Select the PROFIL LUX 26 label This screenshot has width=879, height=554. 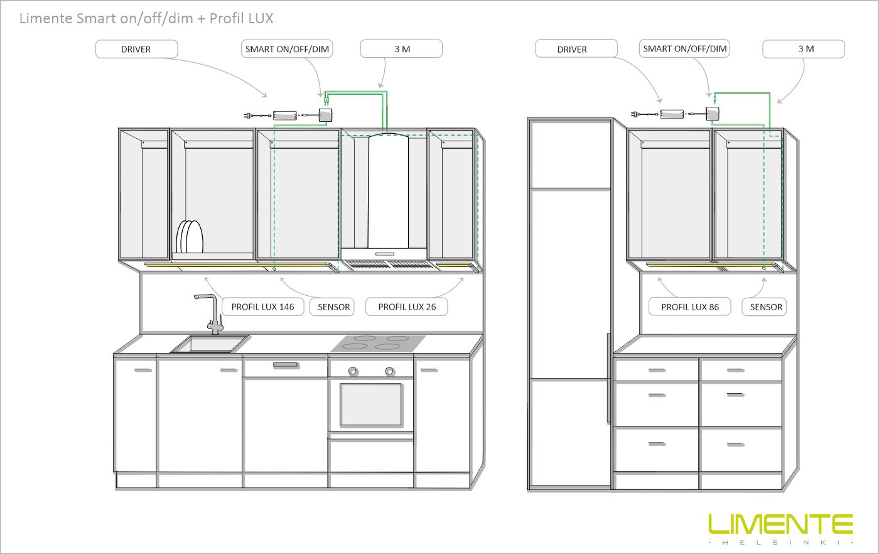[x=406, y=307]
